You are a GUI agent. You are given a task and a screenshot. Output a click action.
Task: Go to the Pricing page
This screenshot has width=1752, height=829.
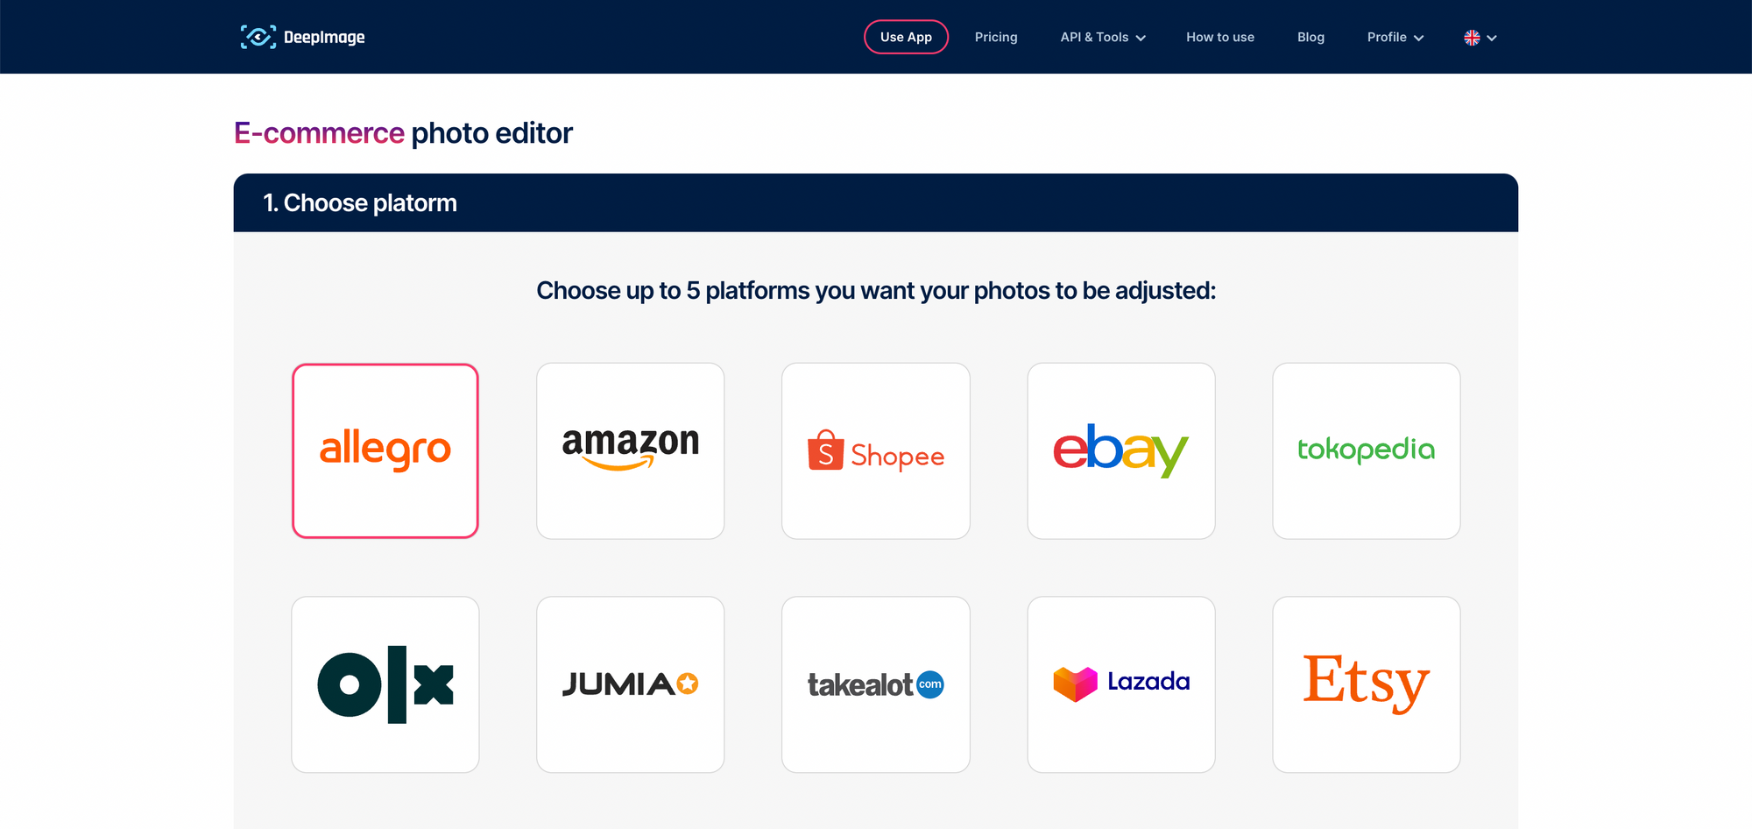coord(996,37)
